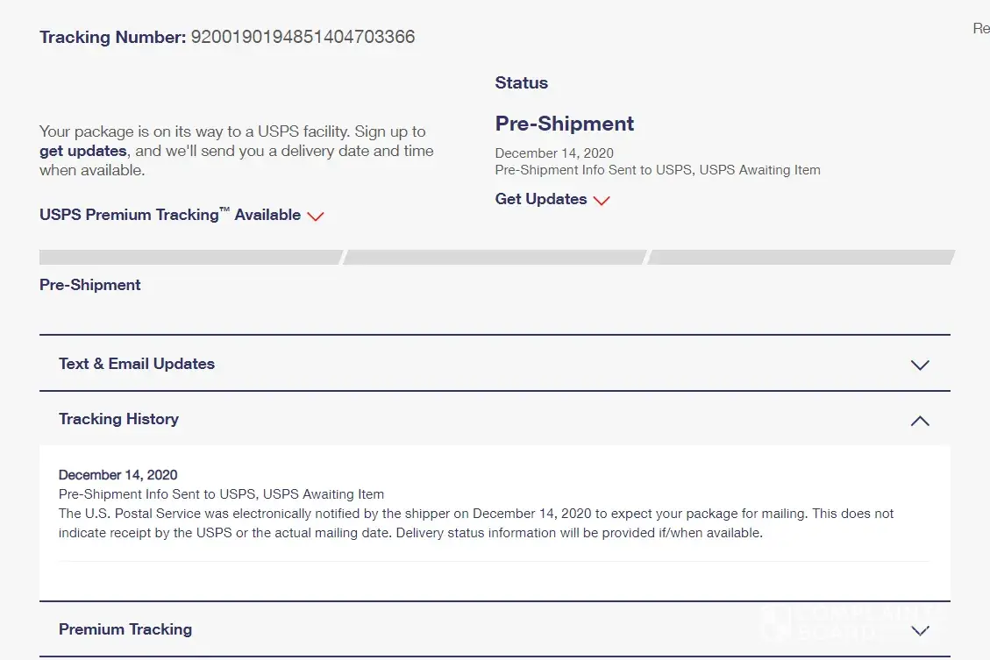Open the Premium Tracking section heading

tap(125, 629)
